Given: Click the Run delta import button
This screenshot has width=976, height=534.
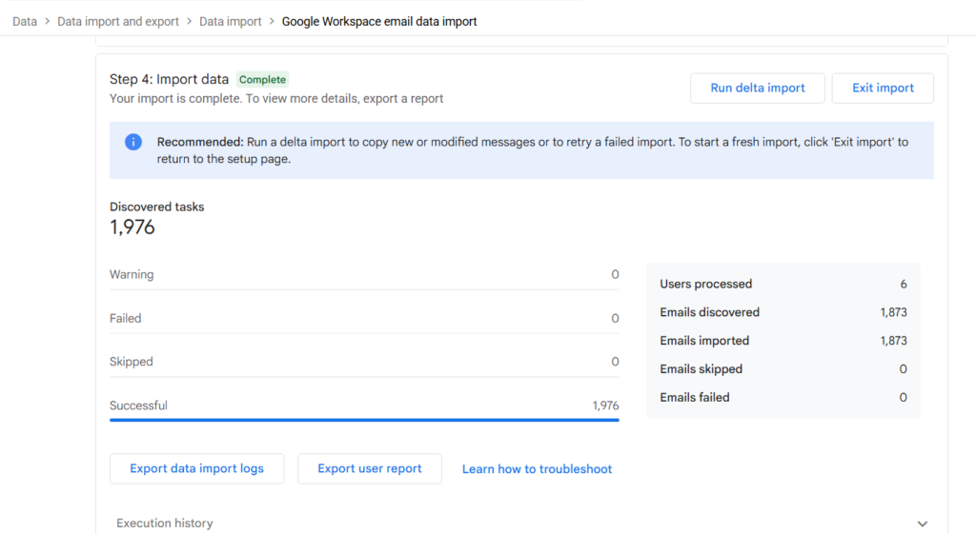Looking at the screenshot, I should click(x=758, y=89).
